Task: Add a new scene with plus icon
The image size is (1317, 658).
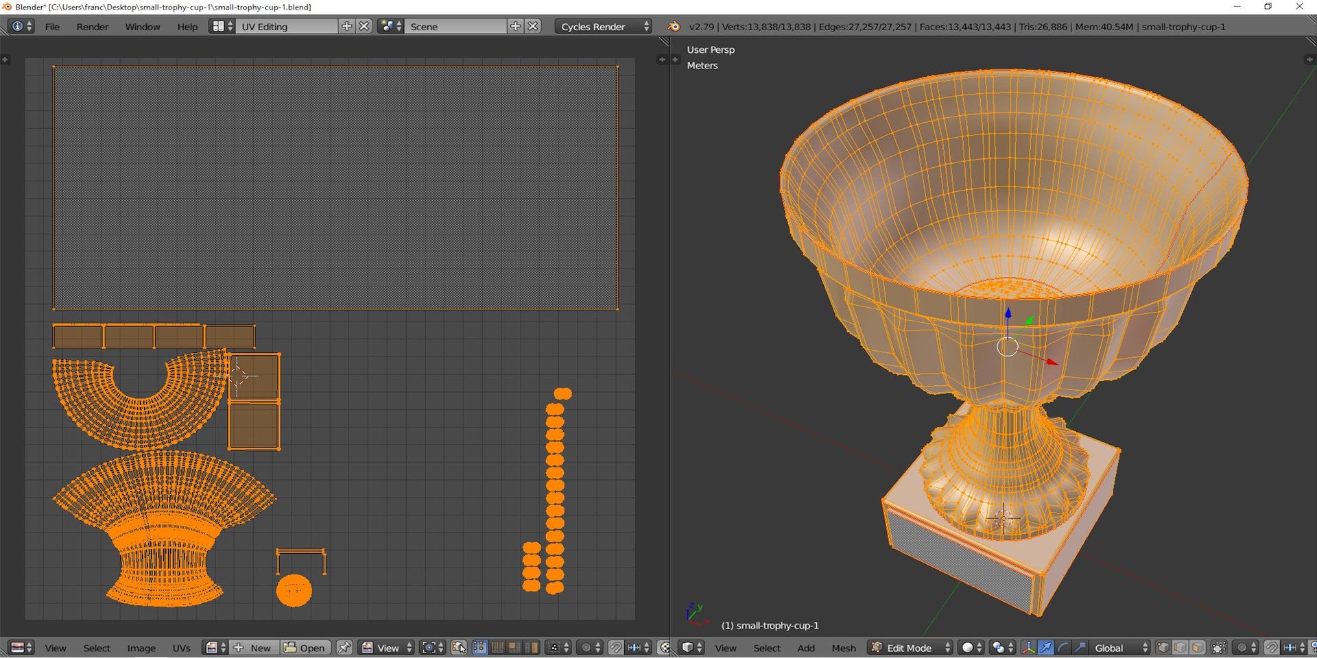Action: tap(515, 26)
